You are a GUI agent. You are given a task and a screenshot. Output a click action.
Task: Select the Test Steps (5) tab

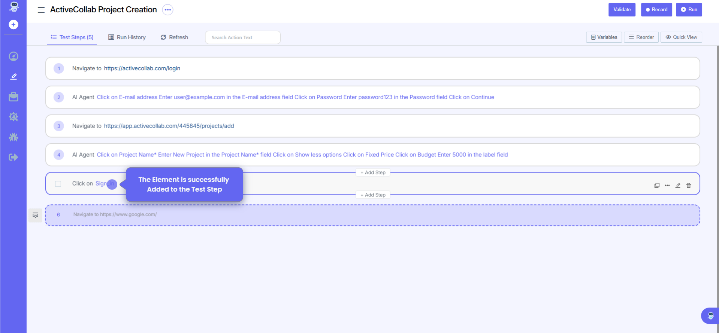pos(72,37)
